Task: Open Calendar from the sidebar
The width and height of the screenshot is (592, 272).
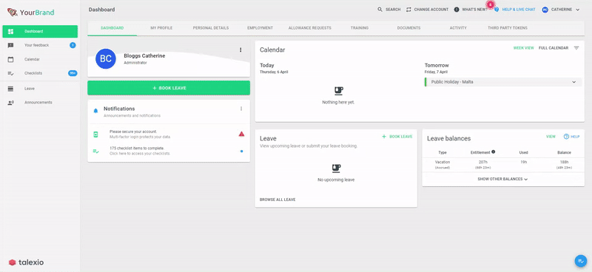Action: 40,59
